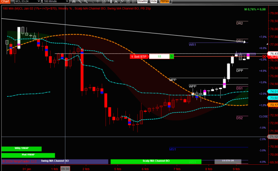Click the Hide toolbar button
Screen dimensions: 278x171
point(153,1)
